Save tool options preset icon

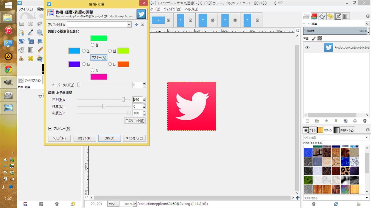coord(26,204)
